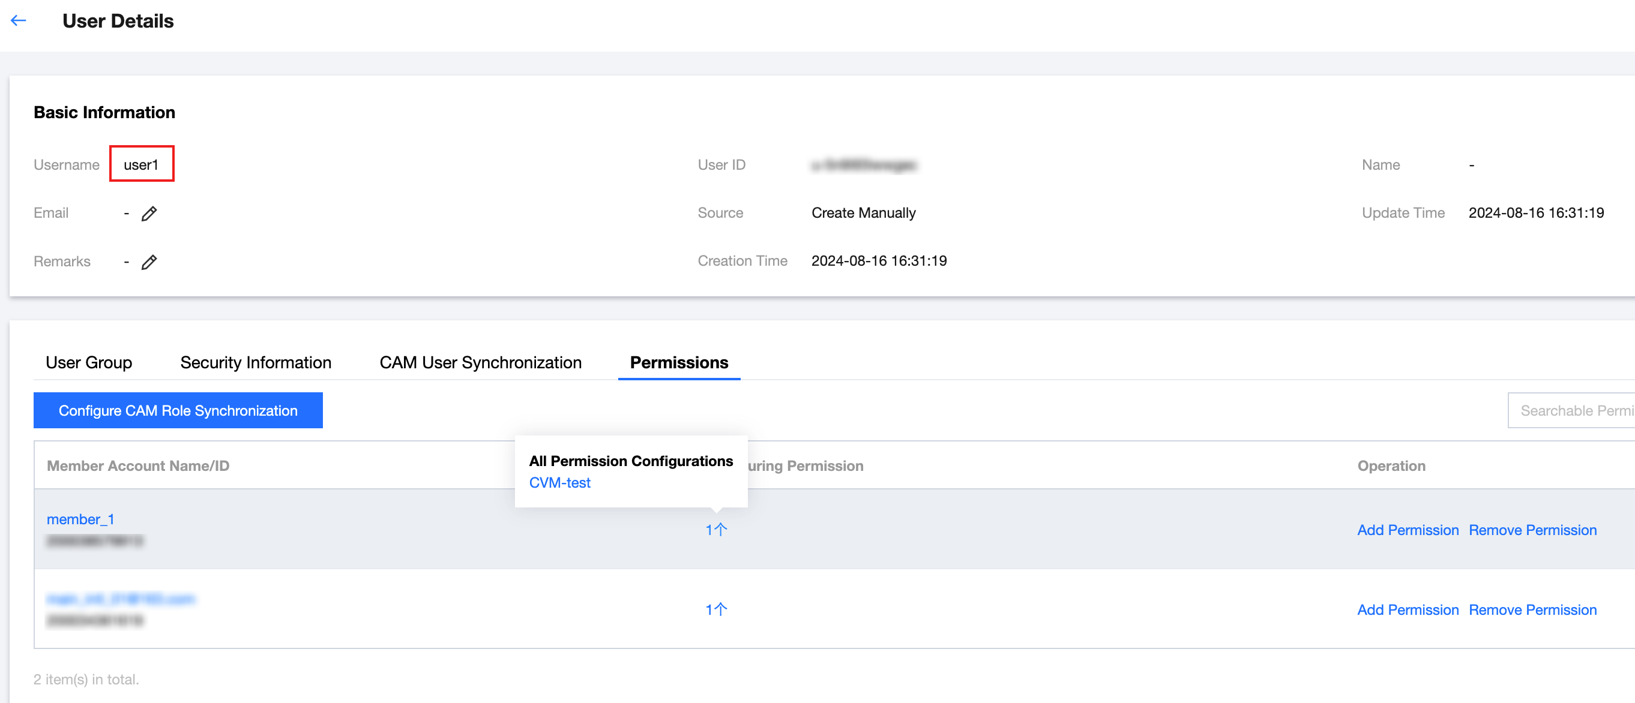Switch to Security Information tab
Viewport: 1635px width, 703px height.
click(x=255, y=362)
